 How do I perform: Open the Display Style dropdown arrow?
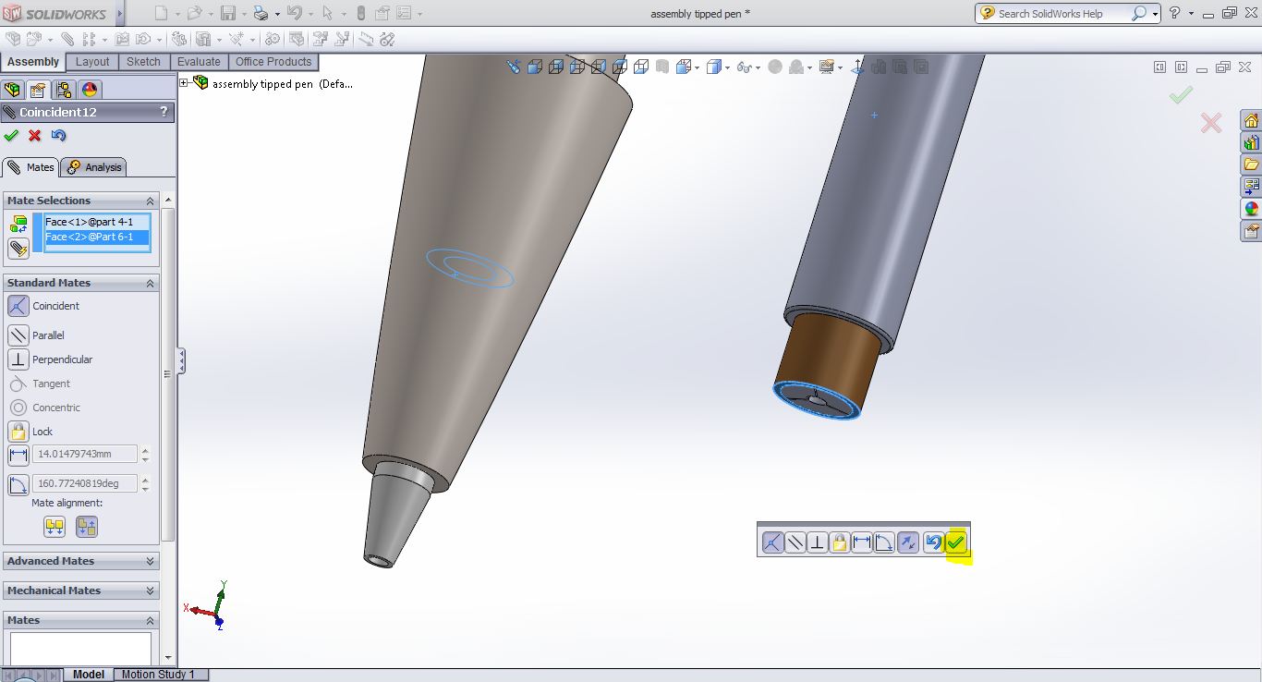pyautogui.click(x=728, y=67)
